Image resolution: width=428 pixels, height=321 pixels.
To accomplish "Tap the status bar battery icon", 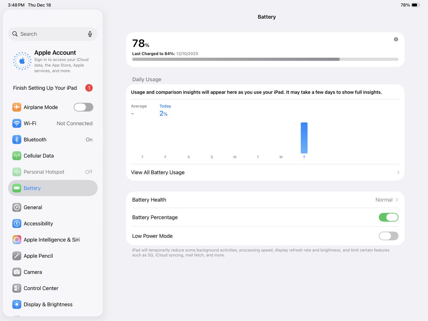I will pyautogui.click(x=416, y=5).
